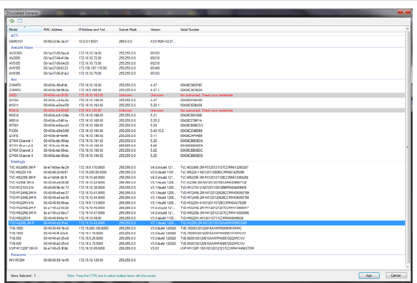Select the GEM2101 camera row
417x283 pixels.
[x=207, y=42]
